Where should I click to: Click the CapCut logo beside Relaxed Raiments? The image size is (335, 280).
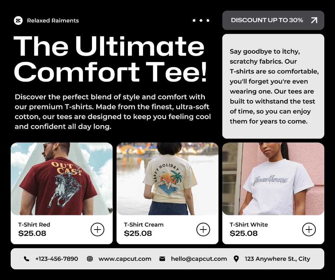pyautogui.click(x=18, y=21)
